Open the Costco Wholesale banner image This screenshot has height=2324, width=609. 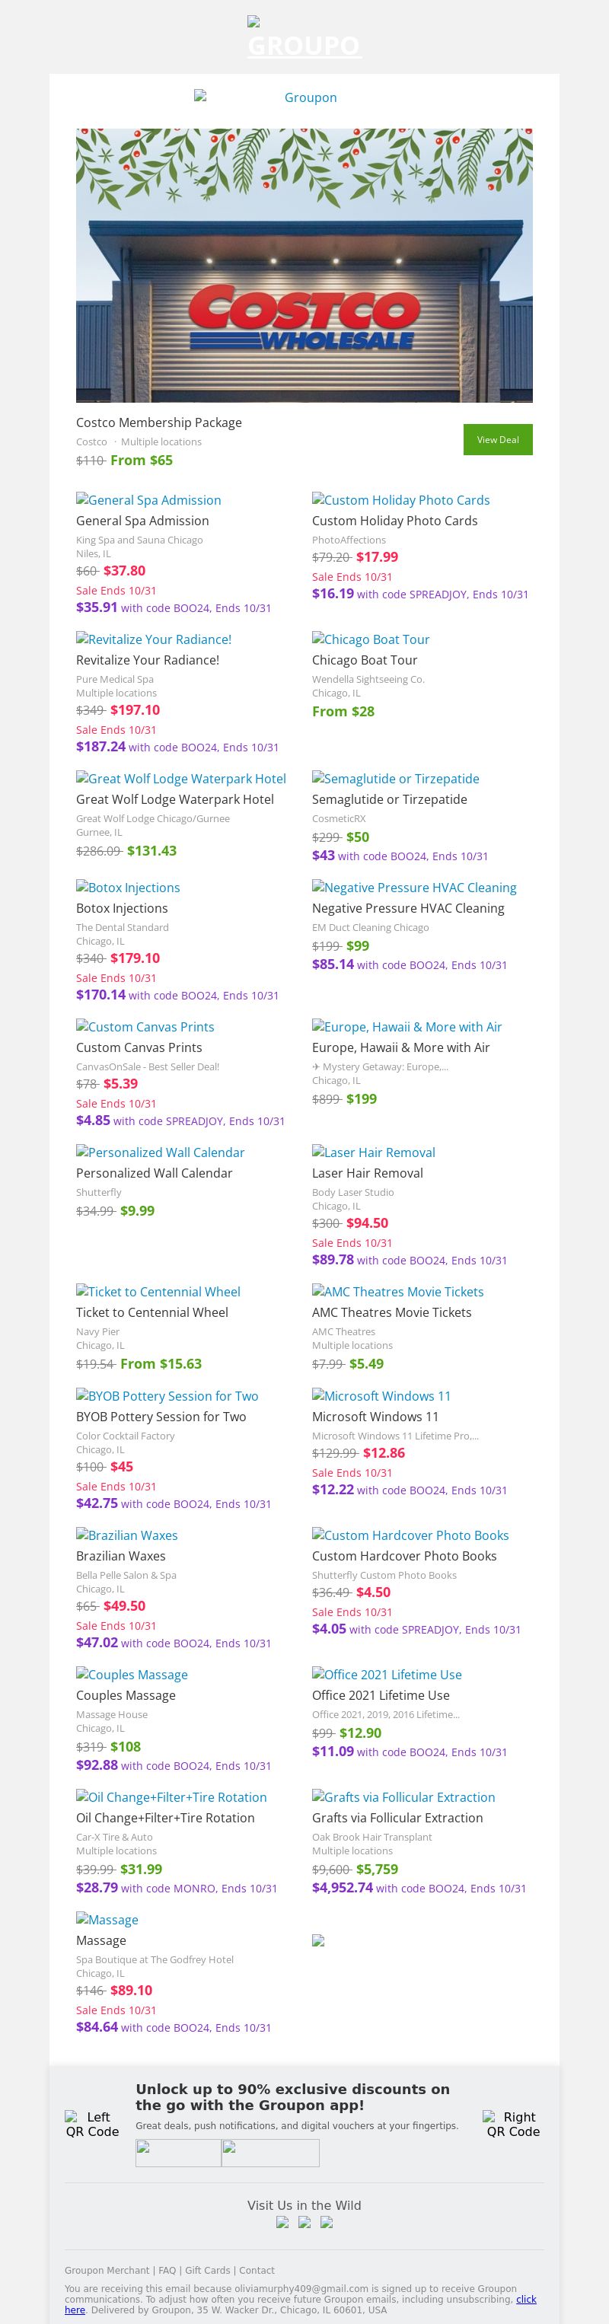pos(304,265)
